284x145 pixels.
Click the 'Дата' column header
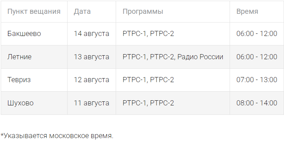coord(92,12)
